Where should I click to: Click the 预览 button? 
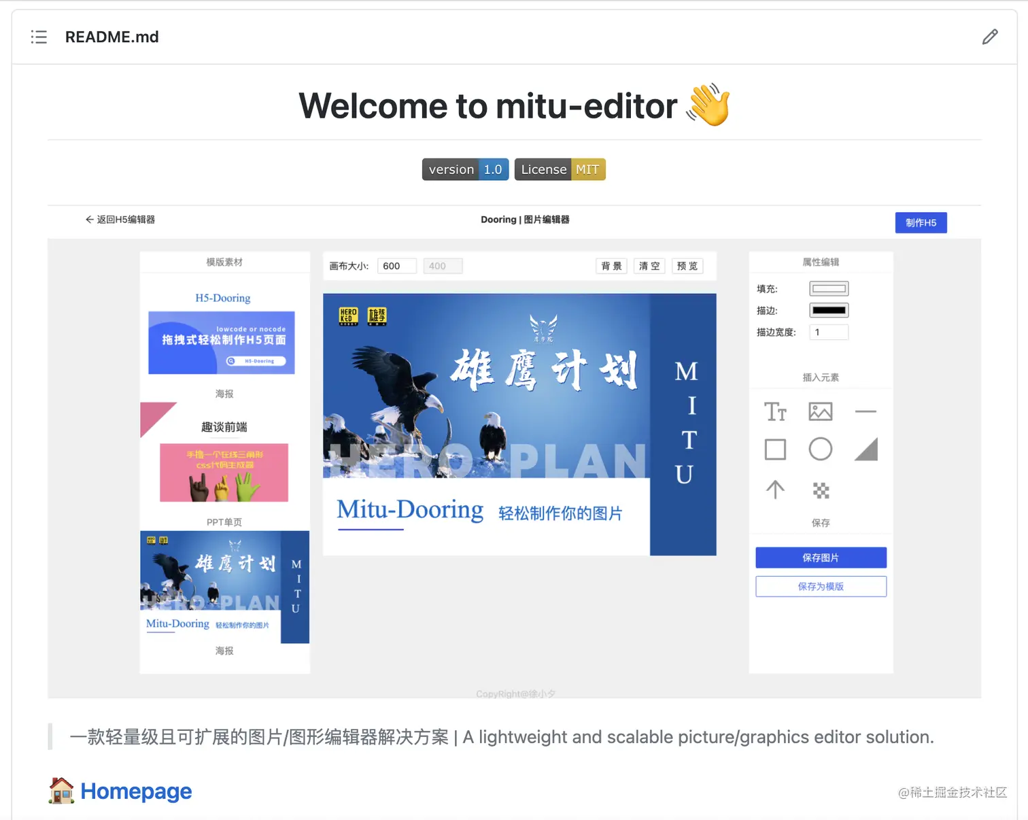click(687, 266)
